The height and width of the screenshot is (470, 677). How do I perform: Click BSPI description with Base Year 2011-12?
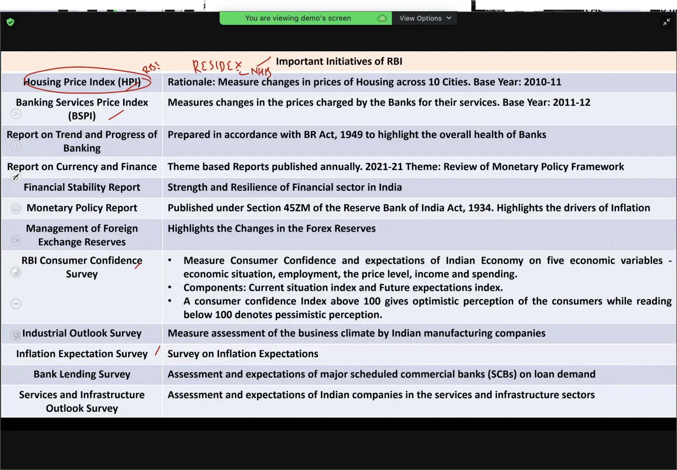point(379,102)
